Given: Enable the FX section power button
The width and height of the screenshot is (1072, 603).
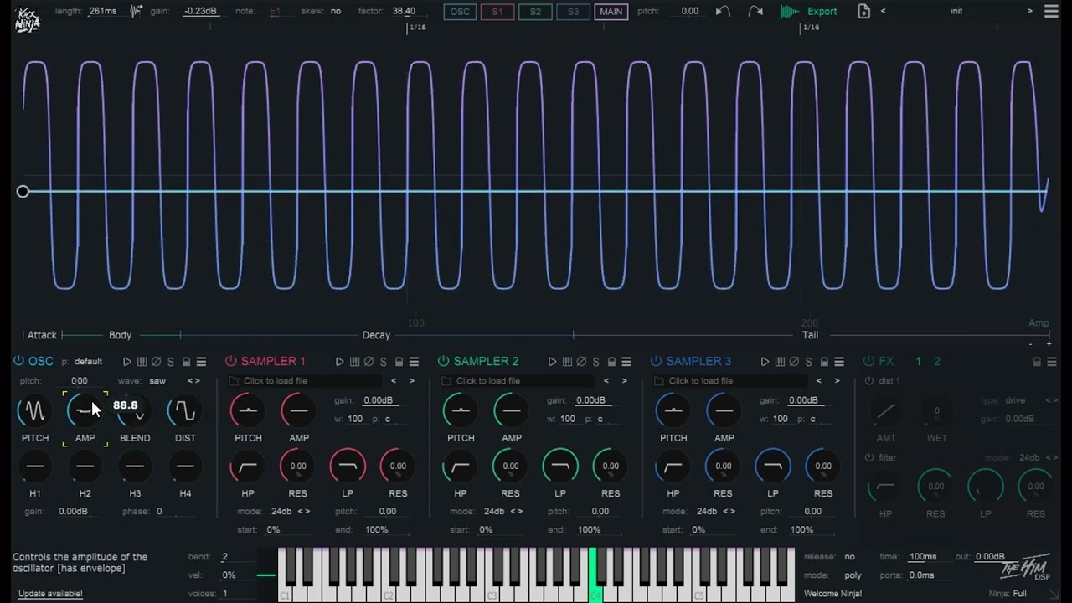Looking at the screenshot, I should [x=868, y=361].
